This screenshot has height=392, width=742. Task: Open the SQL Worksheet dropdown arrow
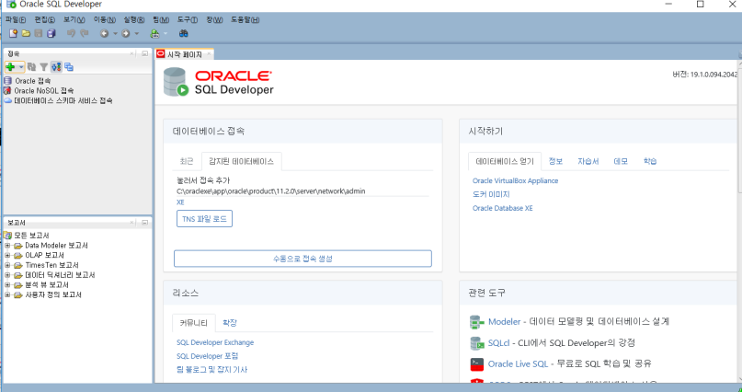(x=166, y=34)
